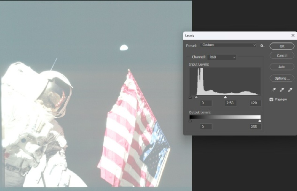The height and width of the screenshot is (191, 297).
Task: Click the output levels white slider handle
Action: [x=260, y=120]
